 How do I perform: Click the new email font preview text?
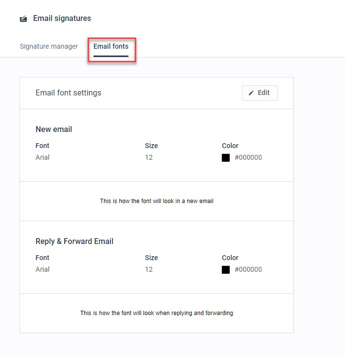click(x=157, y=201)
